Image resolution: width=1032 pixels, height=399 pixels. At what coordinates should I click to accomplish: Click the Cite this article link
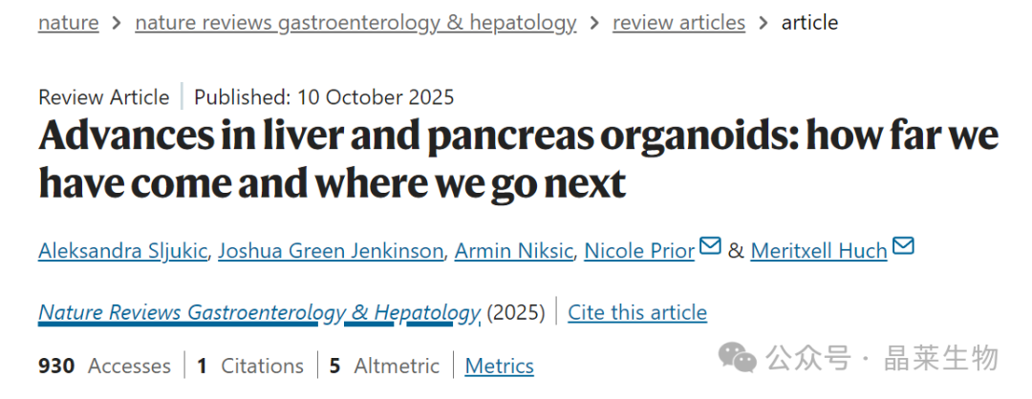tap(637, 312)
